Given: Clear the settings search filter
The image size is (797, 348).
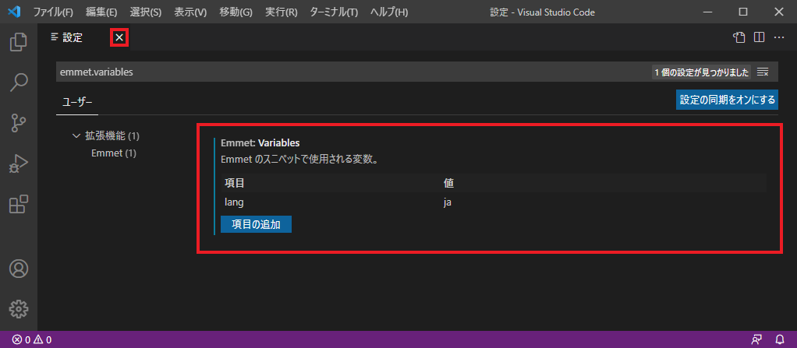Looking at the screenshot, I should tap(763, 72).
